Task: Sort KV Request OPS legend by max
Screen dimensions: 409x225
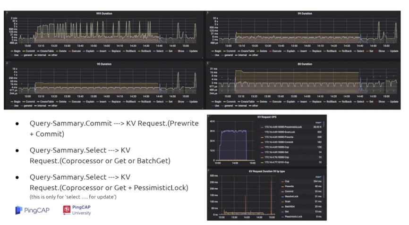Action: point(318,122)
